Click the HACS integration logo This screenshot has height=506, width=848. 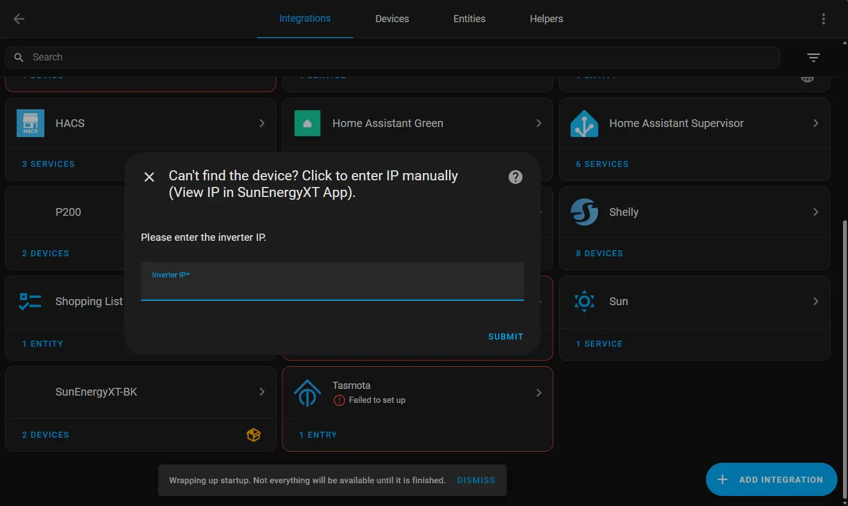[31, 123]
